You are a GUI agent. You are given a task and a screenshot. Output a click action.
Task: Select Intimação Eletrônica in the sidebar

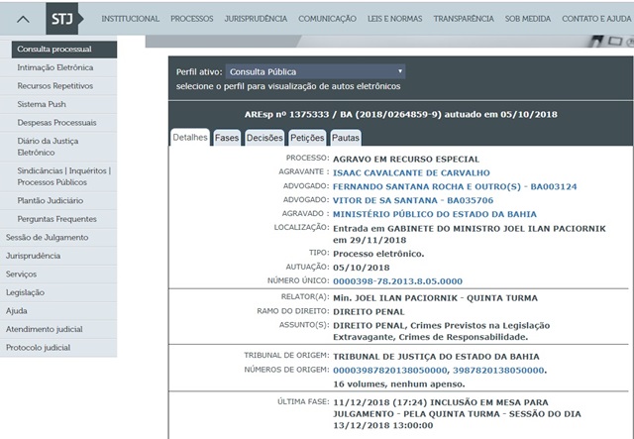click(55, 67)
